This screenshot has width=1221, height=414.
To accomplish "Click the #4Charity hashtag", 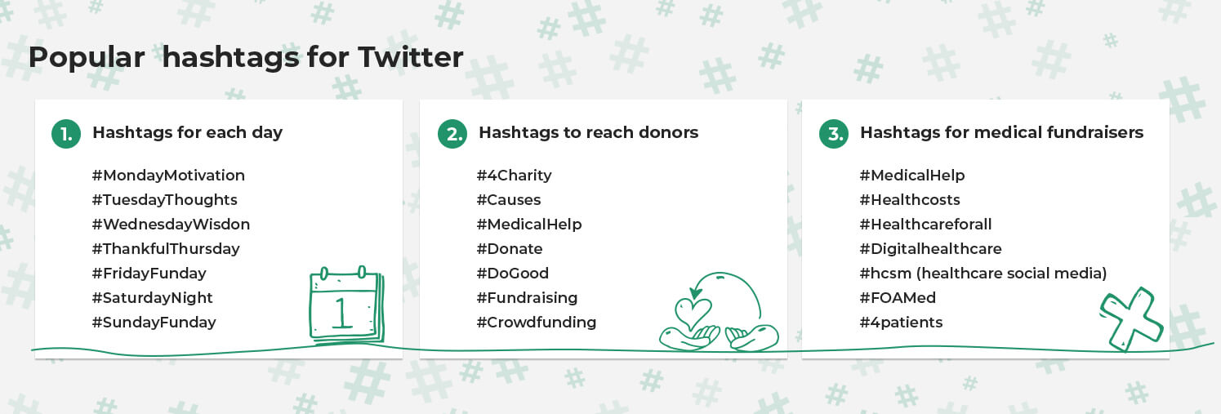I will click(x=515, y=176).
